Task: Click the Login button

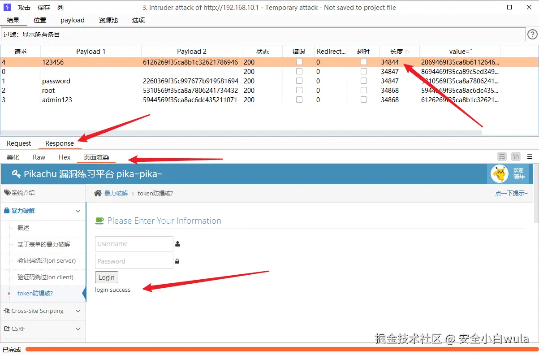Action: coord(107,277)
